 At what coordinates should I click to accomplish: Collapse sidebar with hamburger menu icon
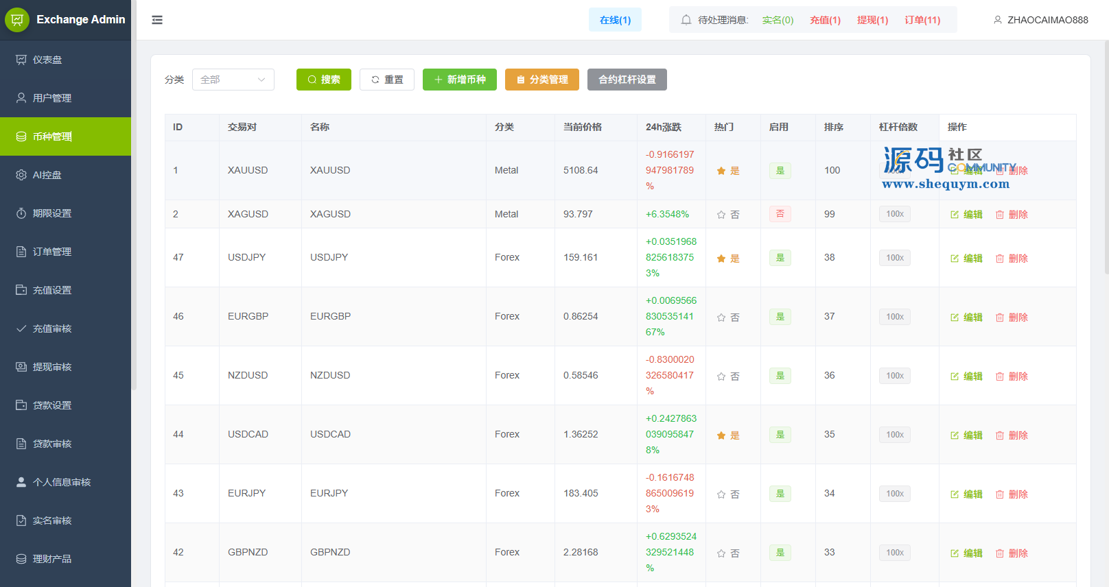coord(157,20)
